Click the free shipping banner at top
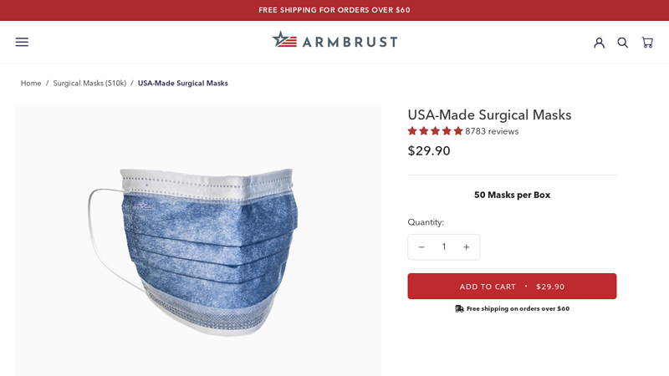This screenshot has width=669, height=376. [334, 10]
